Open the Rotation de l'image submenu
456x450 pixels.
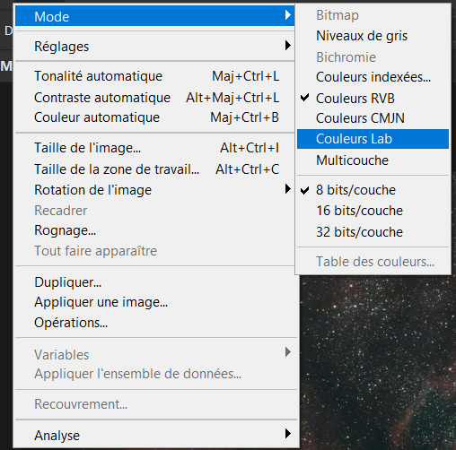[154, 190]
